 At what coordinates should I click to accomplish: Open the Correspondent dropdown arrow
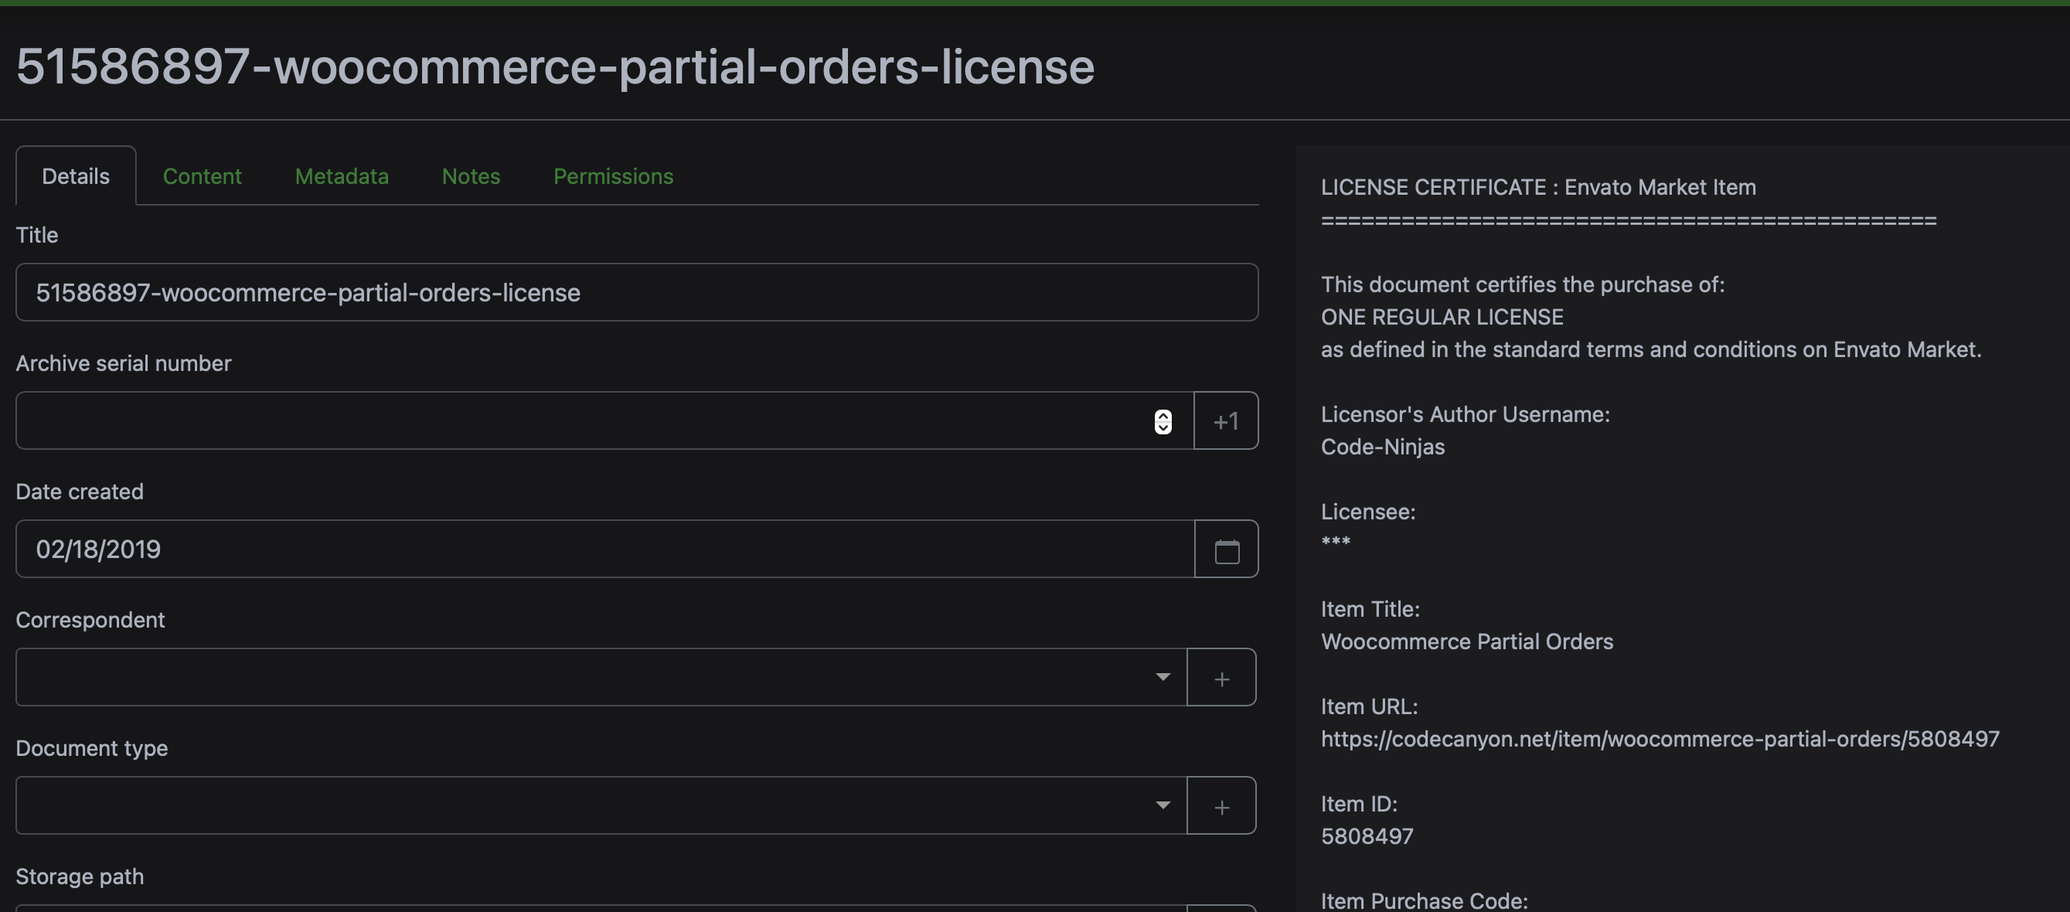[1162, 676]
